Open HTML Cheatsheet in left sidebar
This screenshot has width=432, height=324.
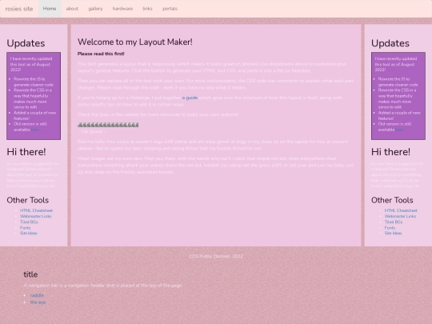[x=36, y=210]
